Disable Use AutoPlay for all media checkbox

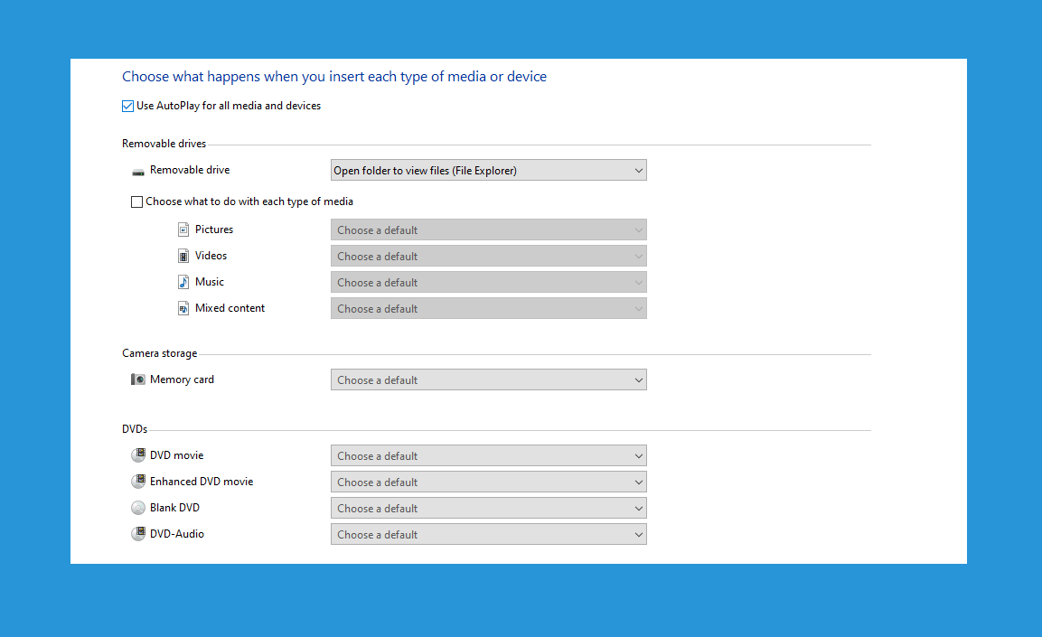127,107
